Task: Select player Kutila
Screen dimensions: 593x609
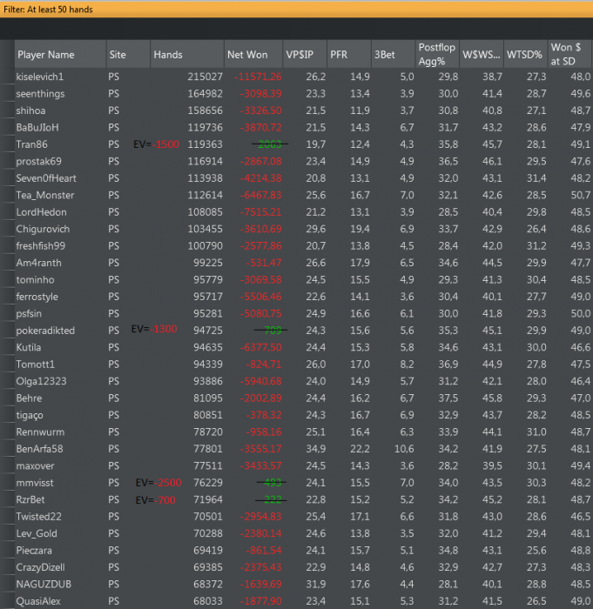Action: pos(29,347)
